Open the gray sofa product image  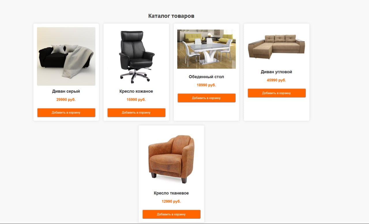[66, 56]
